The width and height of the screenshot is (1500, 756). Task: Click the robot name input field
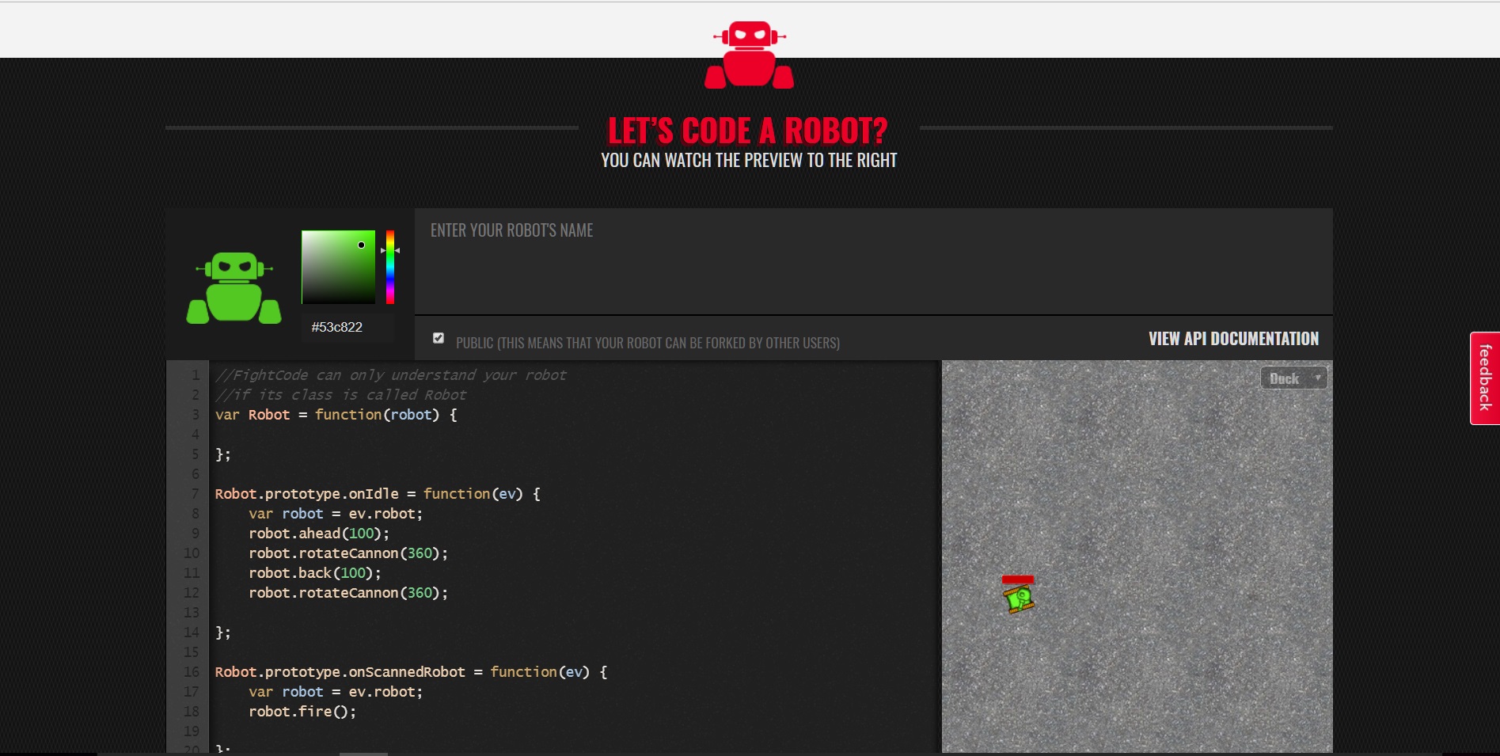(873, 261)
